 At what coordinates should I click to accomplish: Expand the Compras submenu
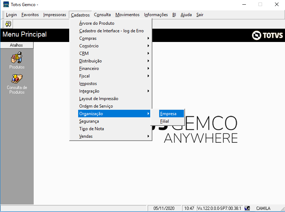coord(114,38)
